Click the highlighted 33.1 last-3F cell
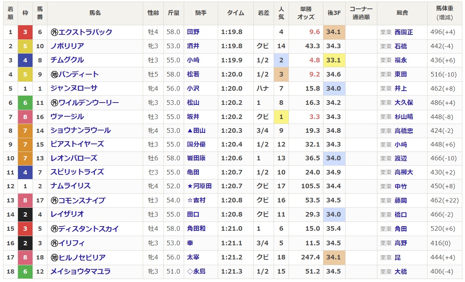 click(x=334, y=60)
